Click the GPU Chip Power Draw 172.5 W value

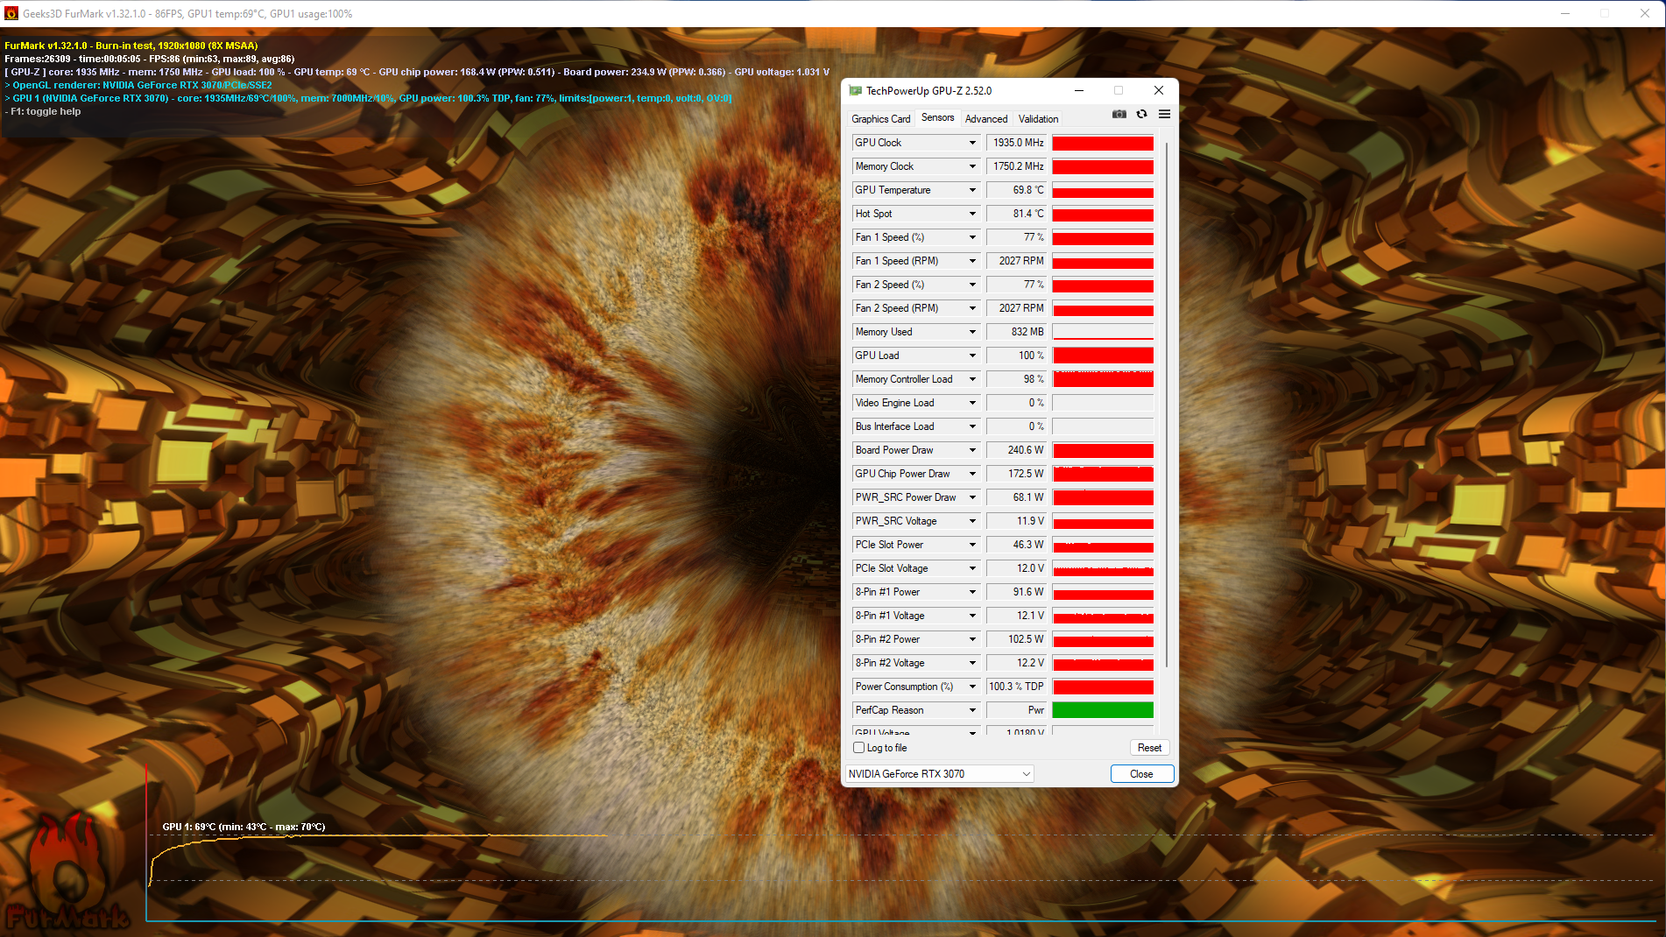[1017, 474]
